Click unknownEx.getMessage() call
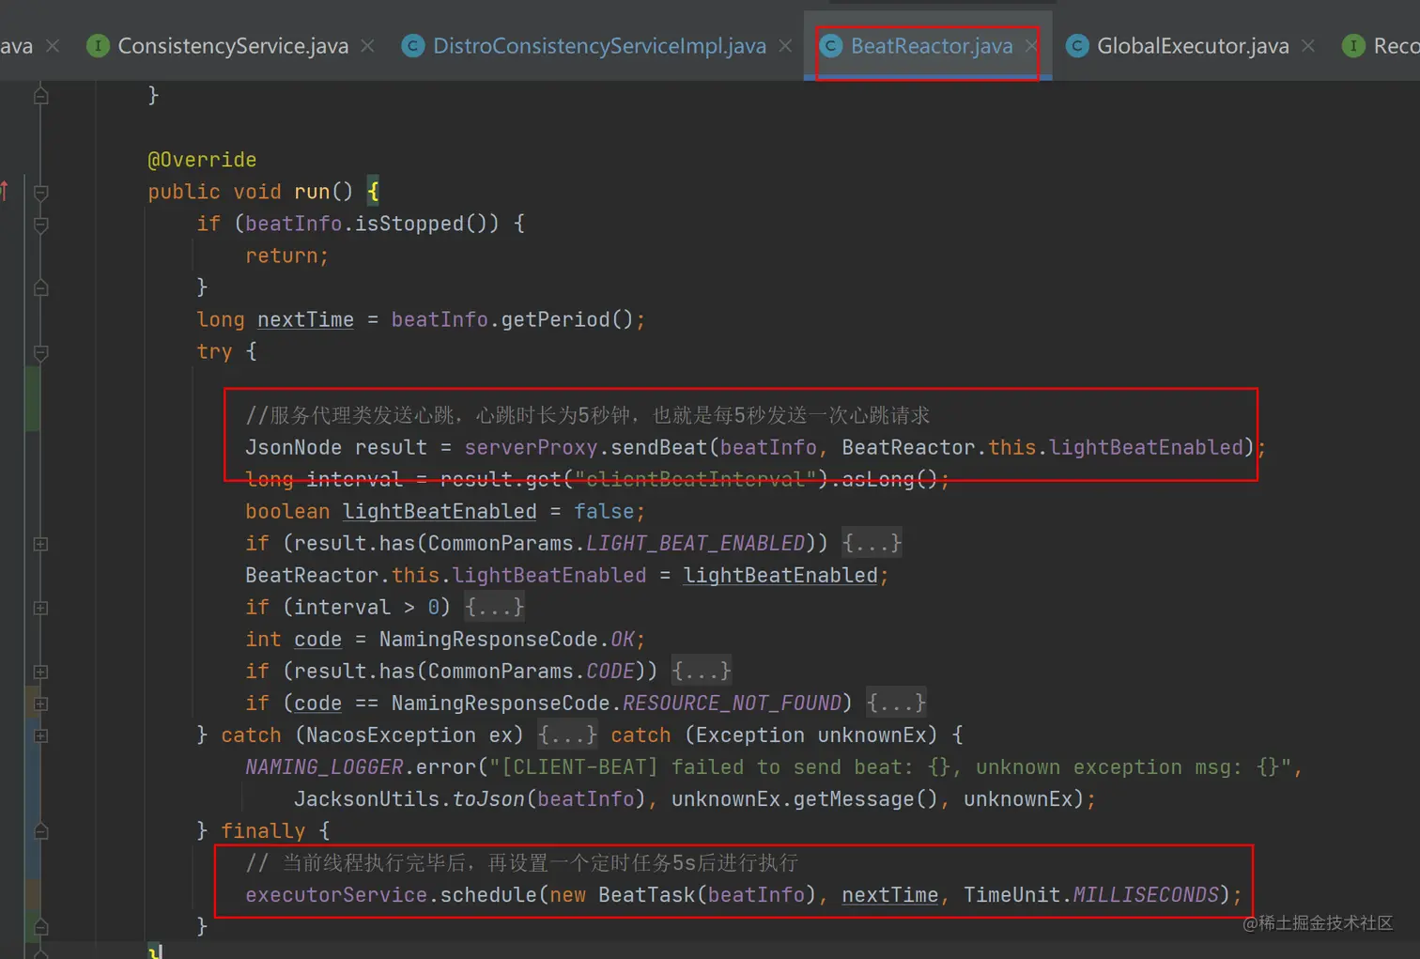This screenshot has width=1420, height=959. pyautogui.click(x=805, y=798)
